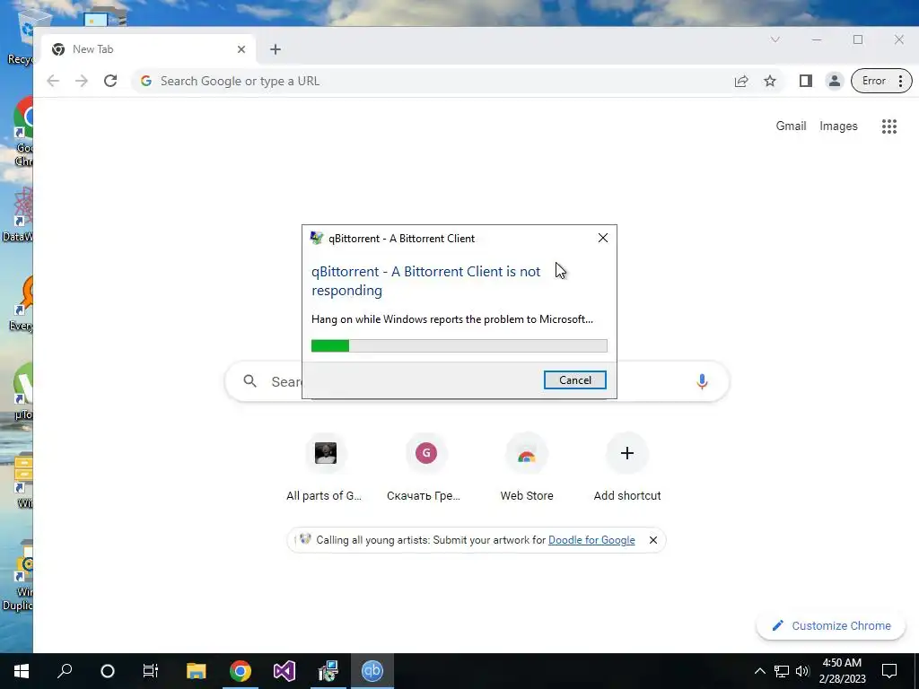919x689 pixels.
Task: Open File Explorer from taskbar
Action: 197,671
